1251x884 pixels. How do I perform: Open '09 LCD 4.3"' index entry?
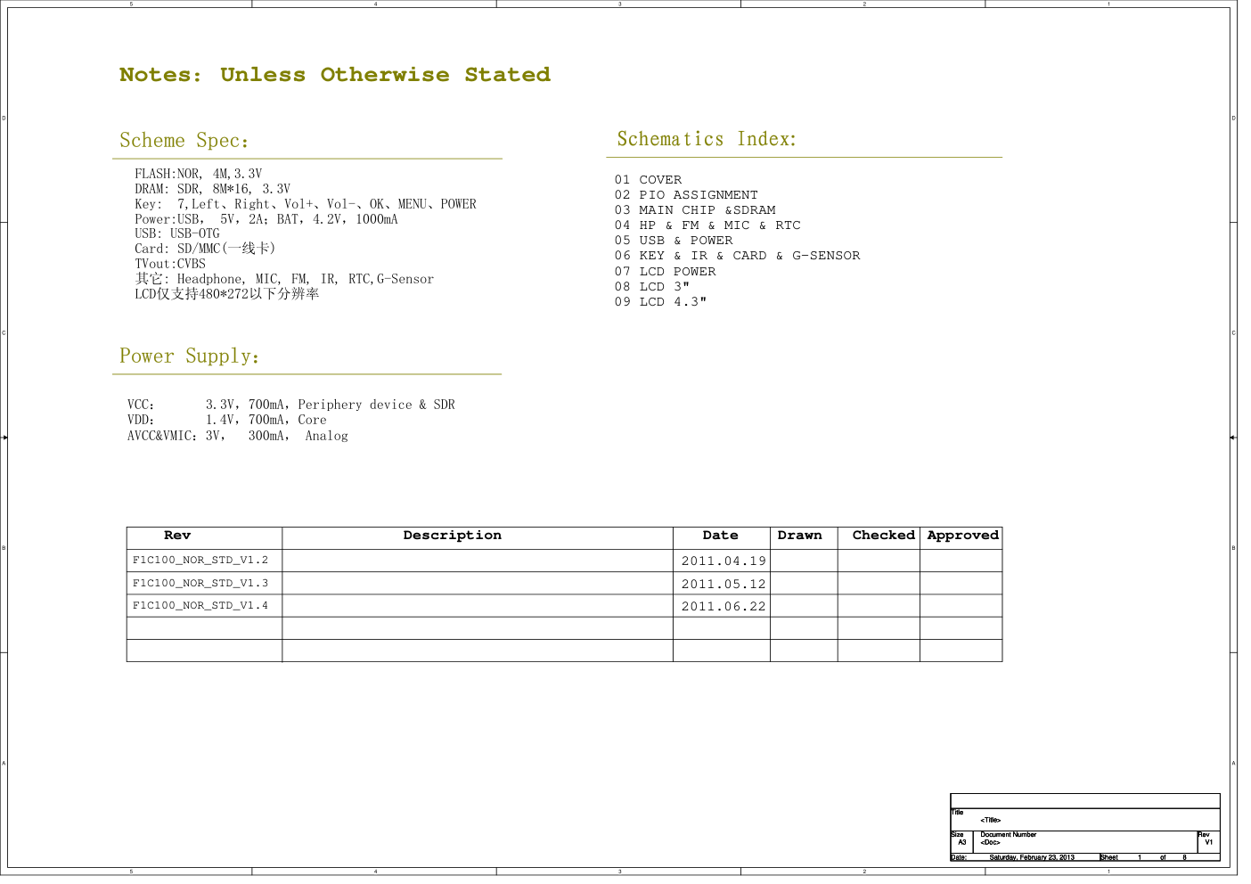659,302
